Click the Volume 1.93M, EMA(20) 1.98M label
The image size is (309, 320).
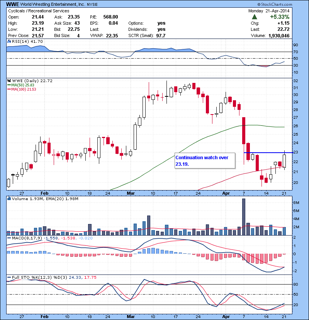45,199
